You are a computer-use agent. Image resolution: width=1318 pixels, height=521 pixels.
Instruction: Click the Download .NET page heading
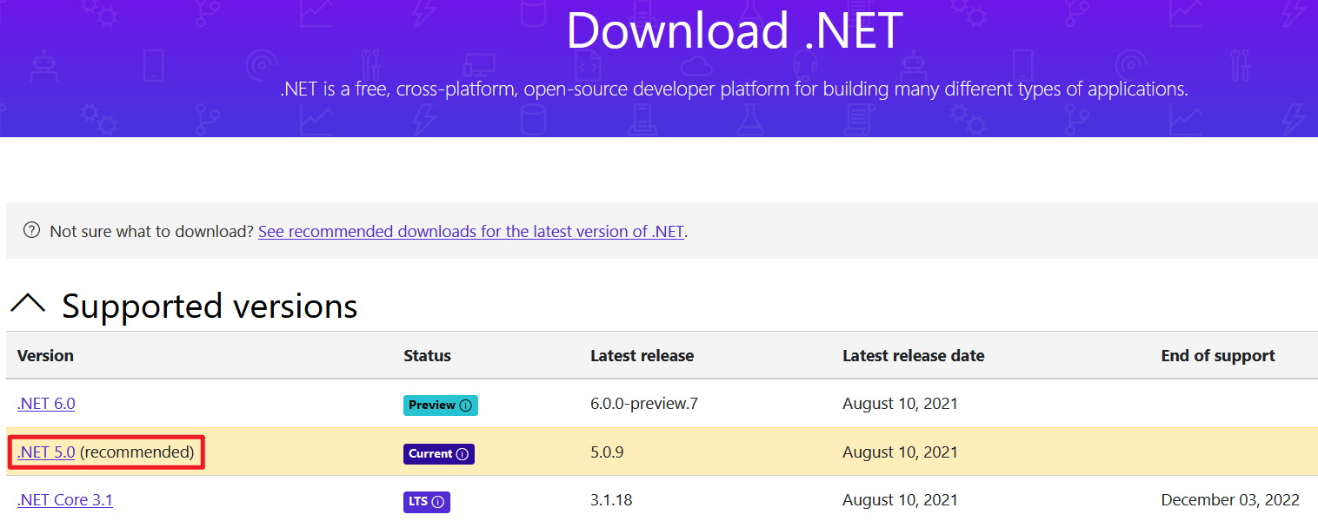735,30
